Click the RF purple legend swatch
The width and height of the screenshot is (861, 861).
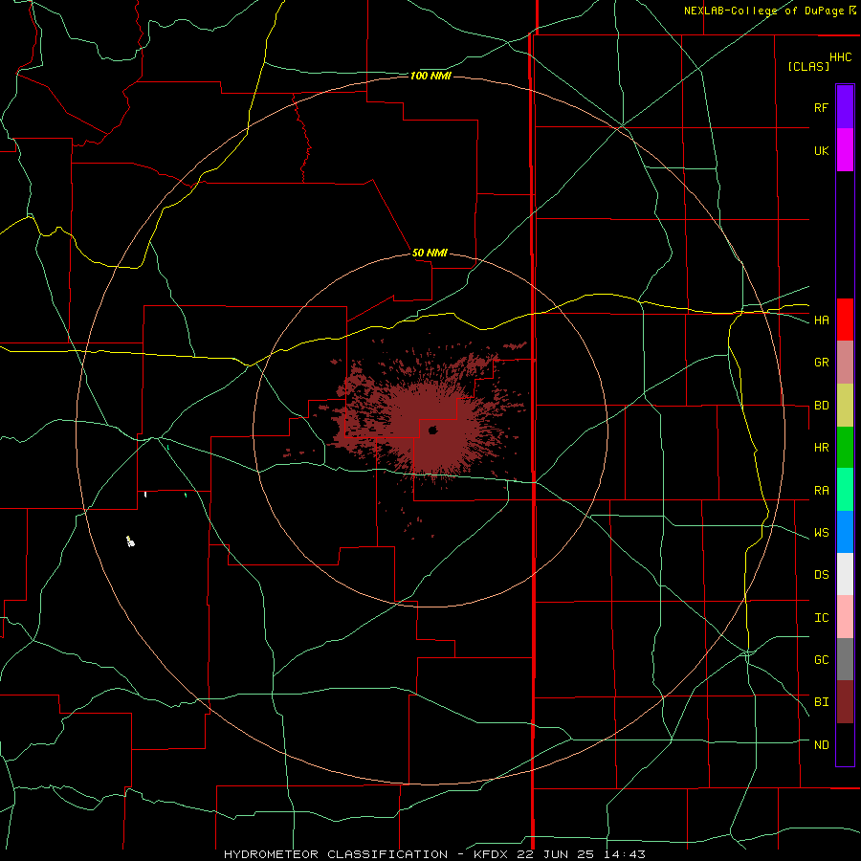pos(845,107)
